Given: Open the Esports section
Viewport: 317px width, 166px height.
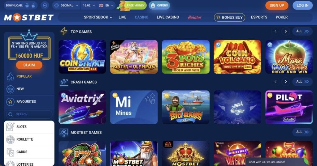Looking at the screenshot, I should click(259, 17).
